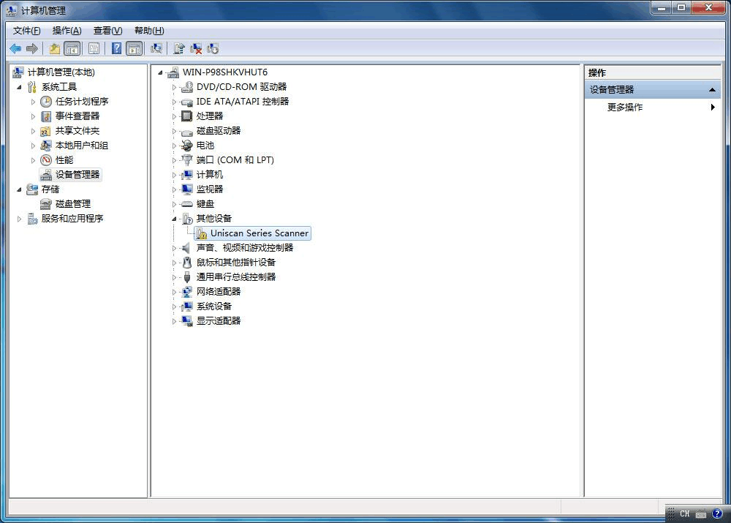Image resolution: width=731 pixels, height=523 pixels.
Task: Click Scan for hardware changes icon
Action: tap(156, 48)
